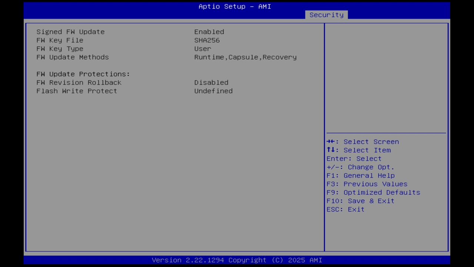This screenshot has height=267, width=474.
Task: Click the Undefined Flash Write Protect value
Action: click(x=213, y=91)
